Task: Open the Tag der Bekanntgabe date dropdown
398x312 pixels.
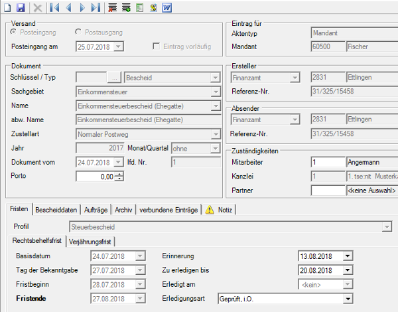Action: tap(140, 270)
